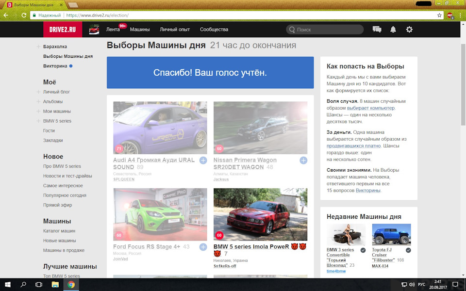Bookmark the page with the star icon
The width and height of the screenshot is (466, 291).
click(x=439, y=15)
